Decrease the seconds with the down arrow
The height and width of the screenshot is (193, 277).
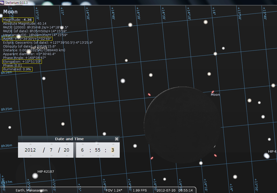113,156
